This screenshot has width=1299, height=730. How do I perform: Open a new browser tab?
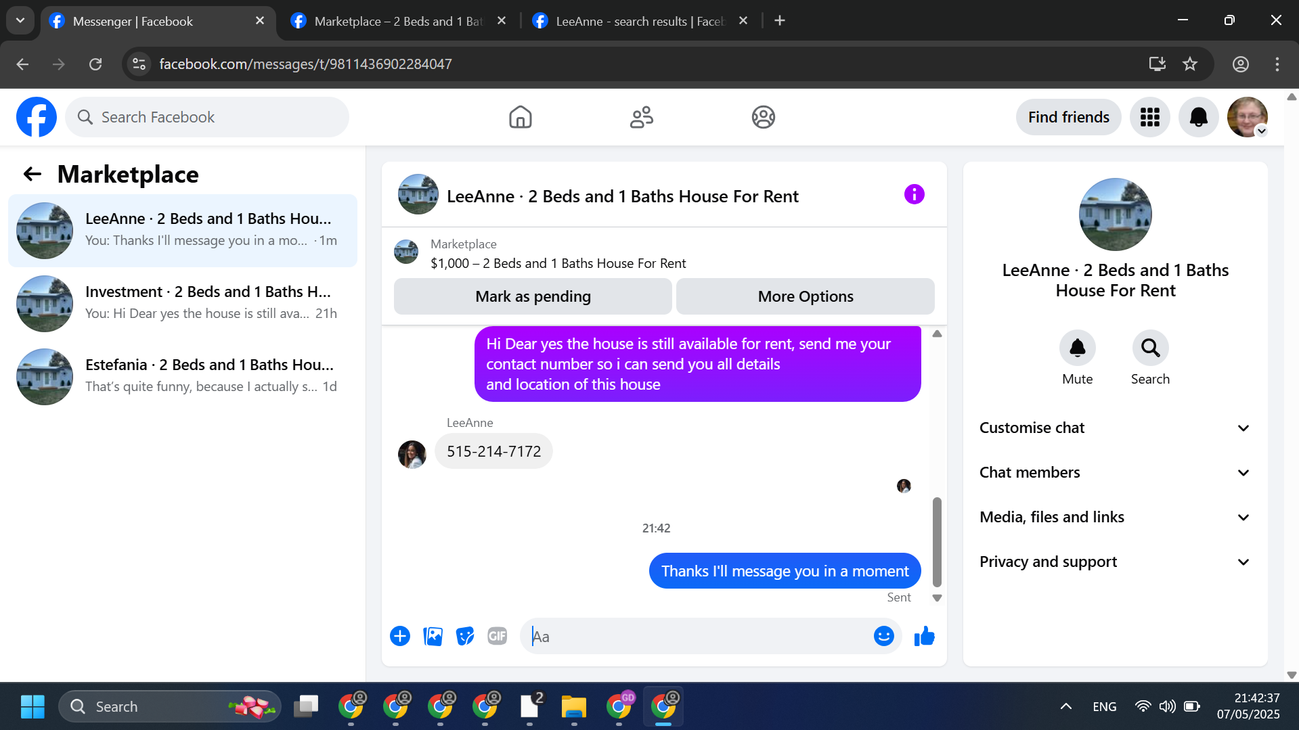[780, 21]
